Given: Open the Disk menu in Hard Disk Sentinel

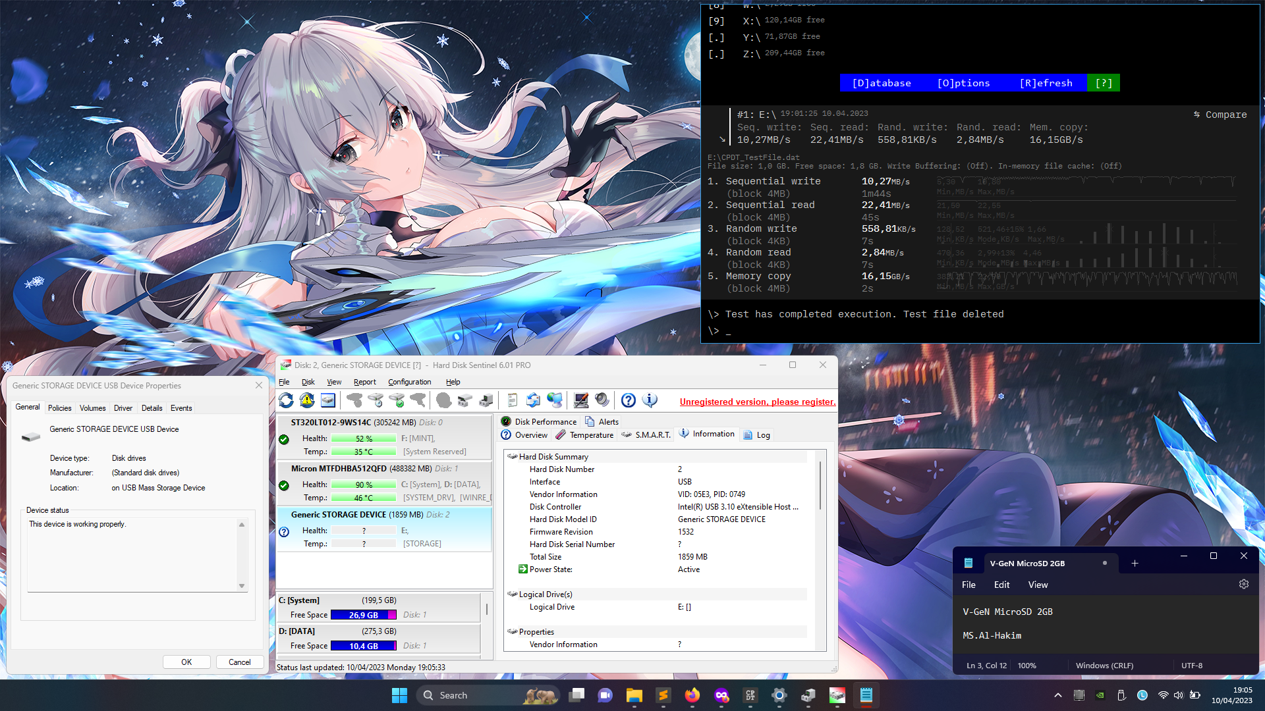Looking at the screenshot, I should point(308,382).
